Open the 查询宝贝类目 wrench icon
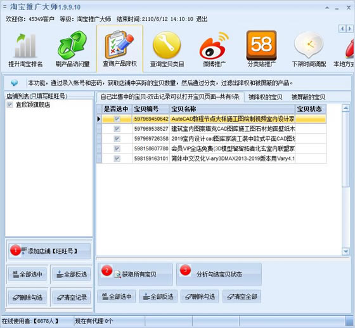The image size is (355, 328). pos(167,45)
